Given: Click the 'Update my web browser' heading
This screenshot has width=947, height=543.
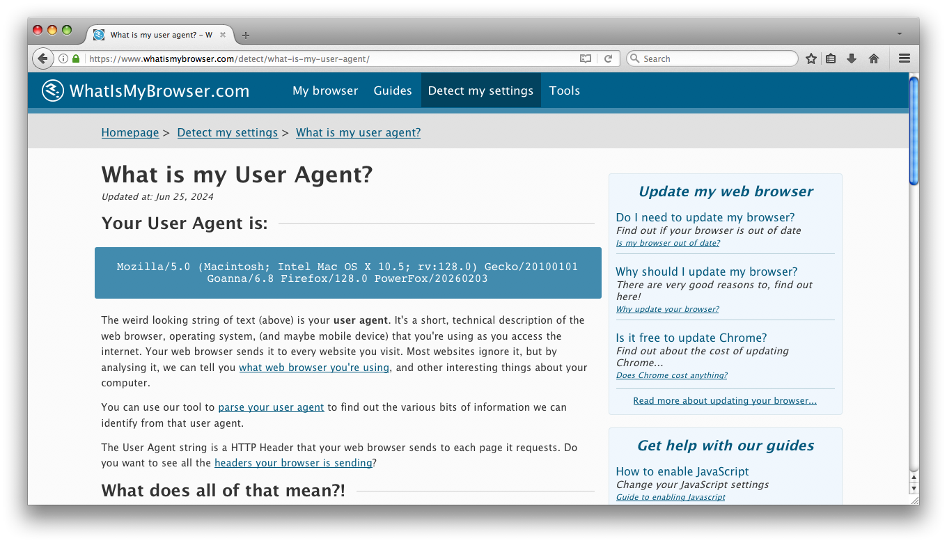Looking at the screenshot, I should [726, 191].
